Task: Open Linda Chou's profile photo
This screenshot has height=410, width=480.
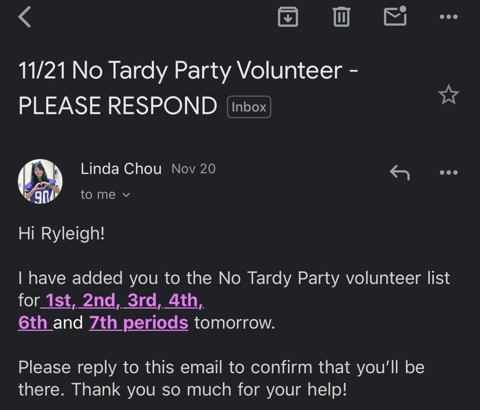Action: tap(40, 182)
